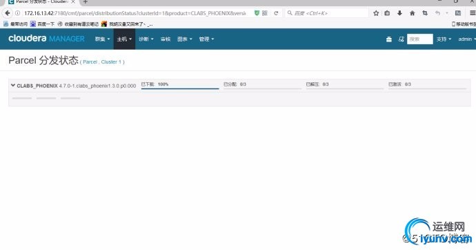The width and height of the screenshot is (476, 250).
Task: Go to the browser home icon
Action: pyautogui.click(x=412, y=13)
